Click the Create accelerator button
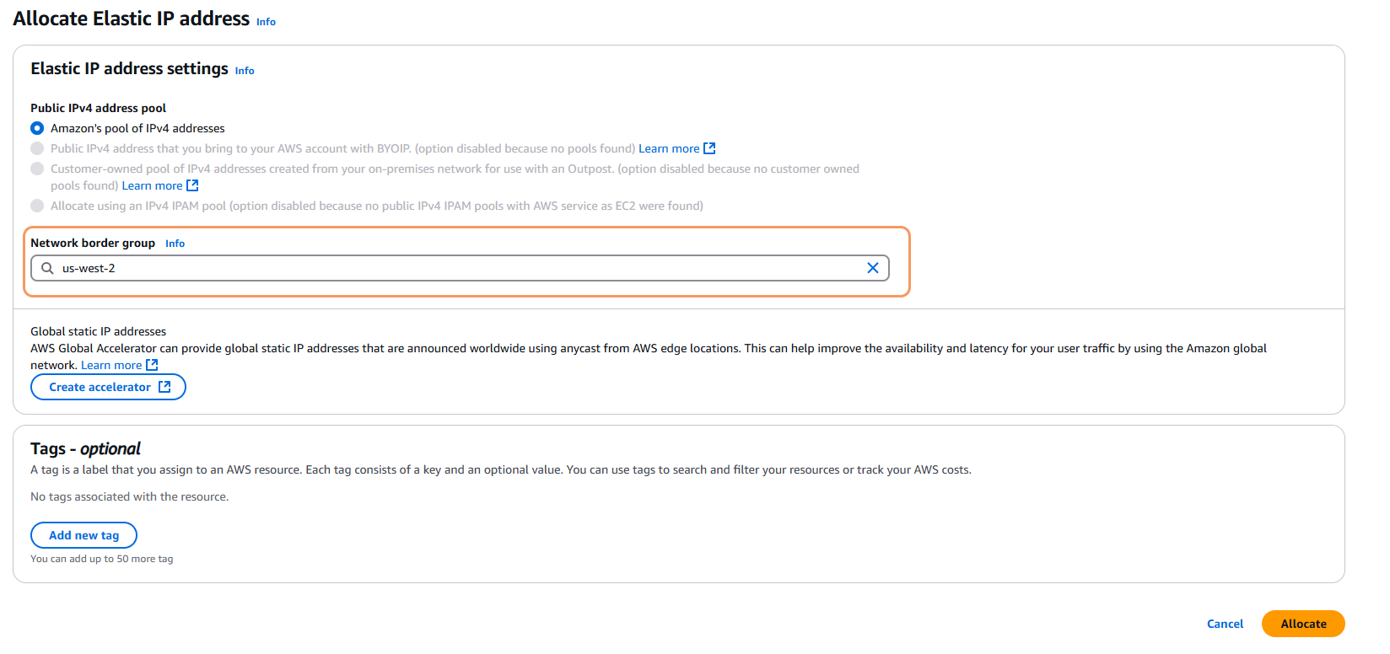Viewport: 1390px width, 654px height. (x=100, y=387)
